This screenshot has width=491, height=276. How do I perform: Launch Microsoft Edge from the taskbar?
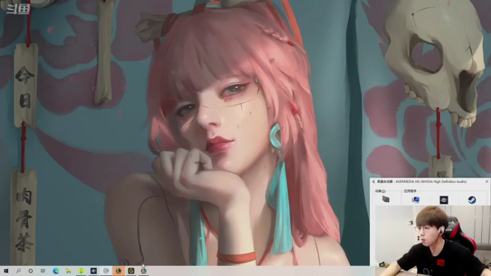(56, 270)
